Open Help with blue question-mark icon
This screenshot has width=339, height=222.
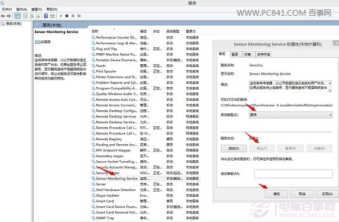point(46,16)
